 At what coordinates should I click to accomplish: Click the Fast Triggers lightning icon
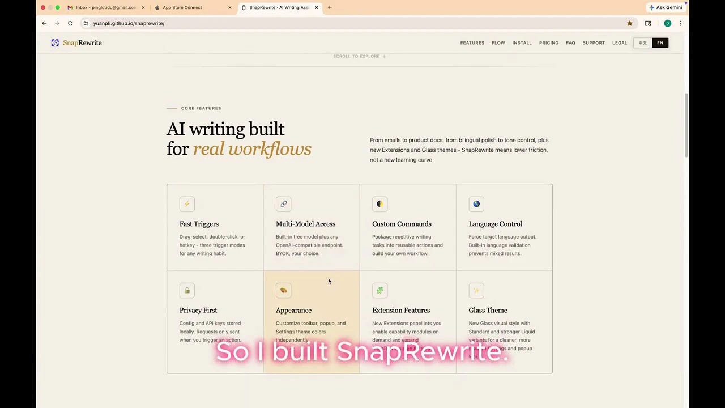click(x=187, y=204)
